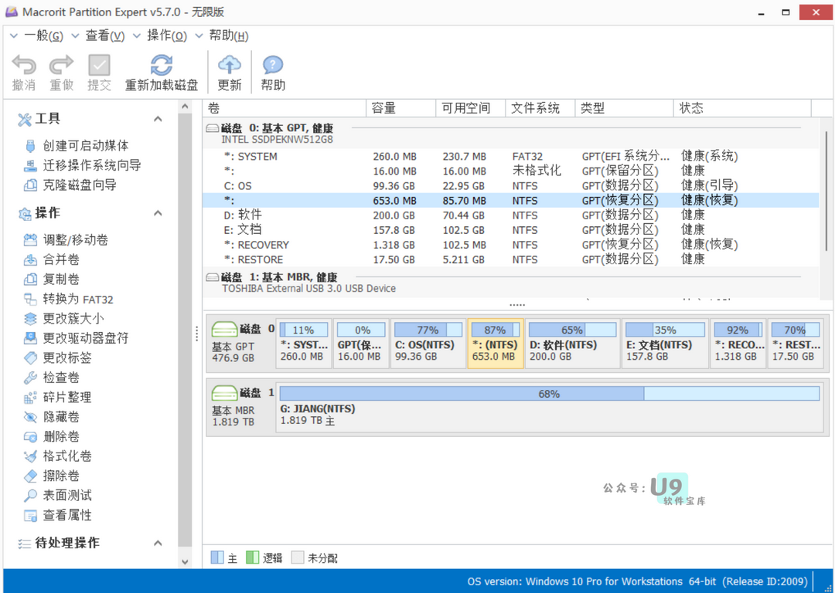
Task: Choose 更改标签 operation
Action: pyautogui.click(x=59, y=358)
